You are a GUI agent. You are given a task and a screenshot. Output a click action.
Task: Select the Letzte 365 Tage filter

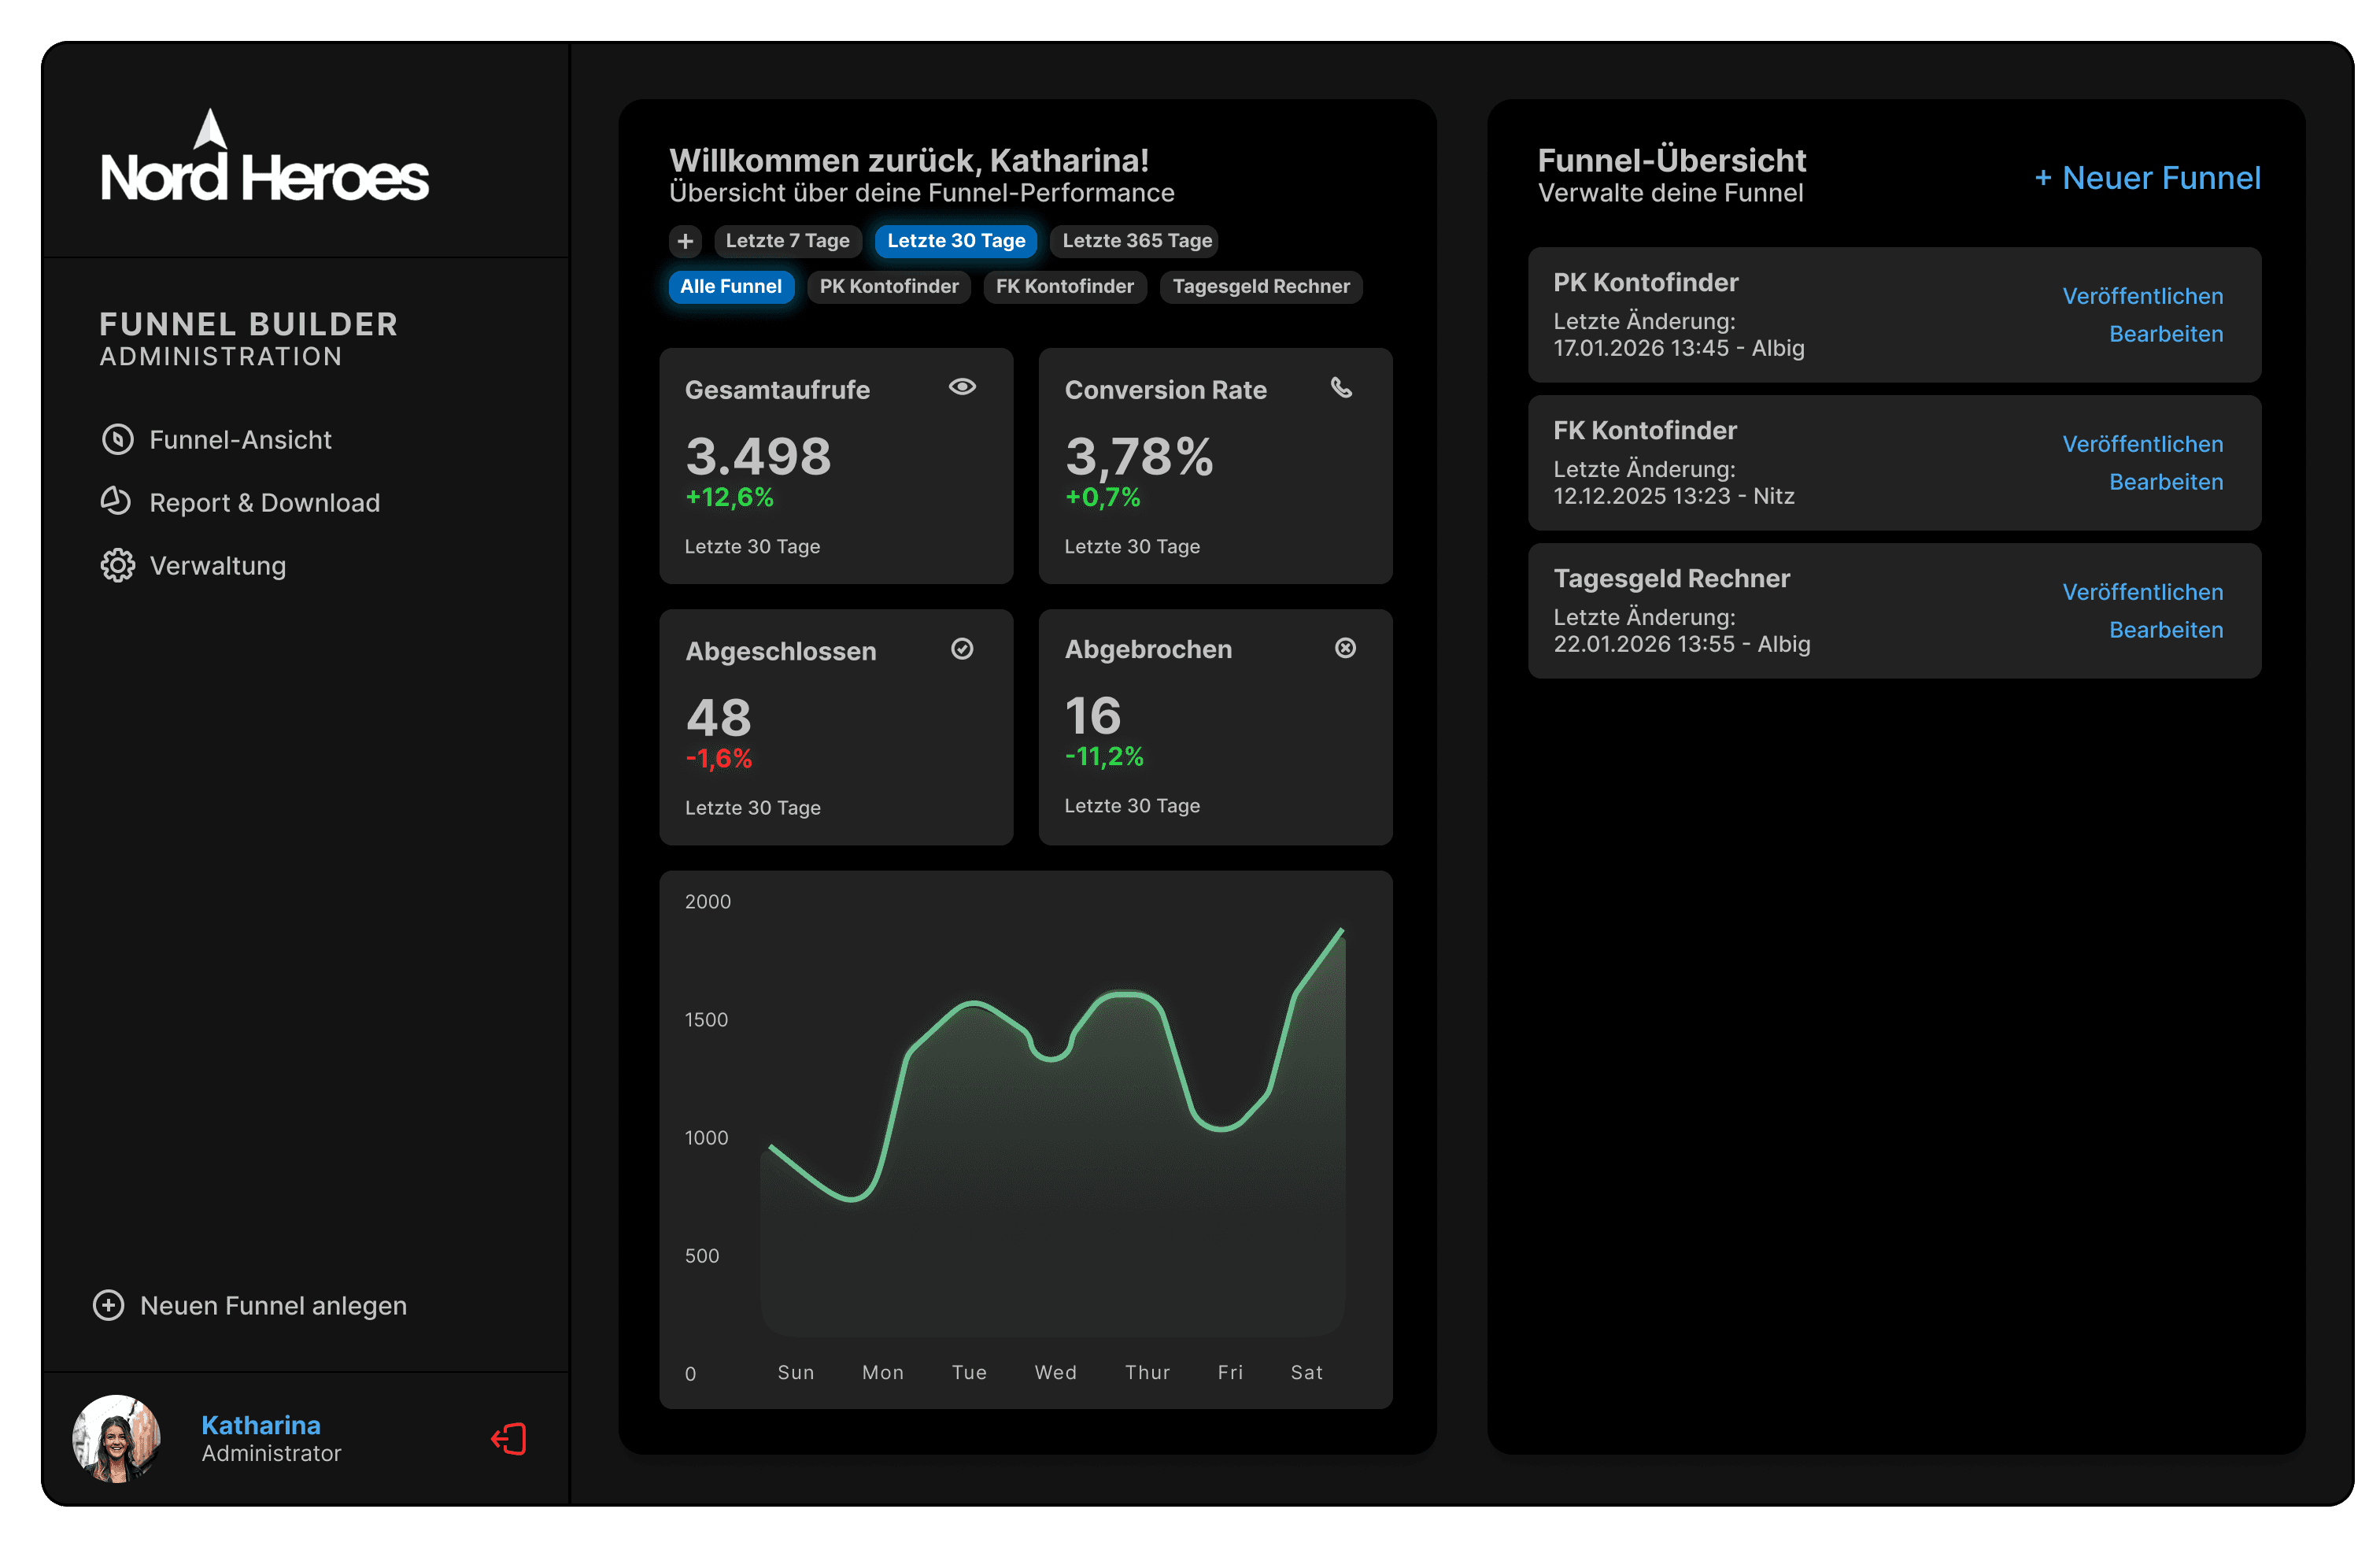[1136, 241]
